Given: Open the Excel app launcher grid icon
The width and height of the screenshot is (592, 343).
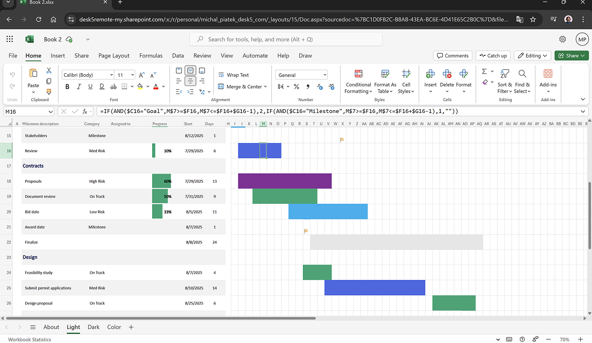Looking at the screenshot, I should 10,39.
